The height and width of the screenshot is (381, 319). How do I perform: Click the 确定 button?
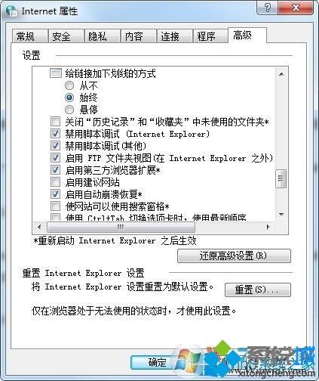(157, 362)
